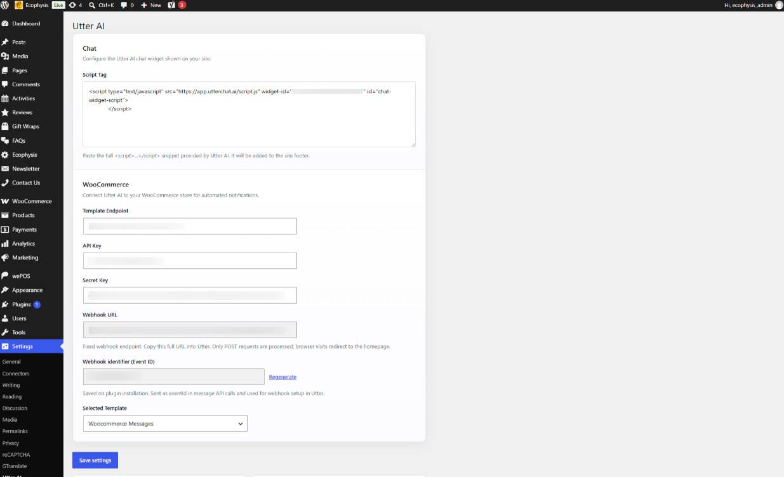Click the wePOS icon in sidebar
This screenshot has width=784, height=477.
pyautogui.click(x=6, y=276)
